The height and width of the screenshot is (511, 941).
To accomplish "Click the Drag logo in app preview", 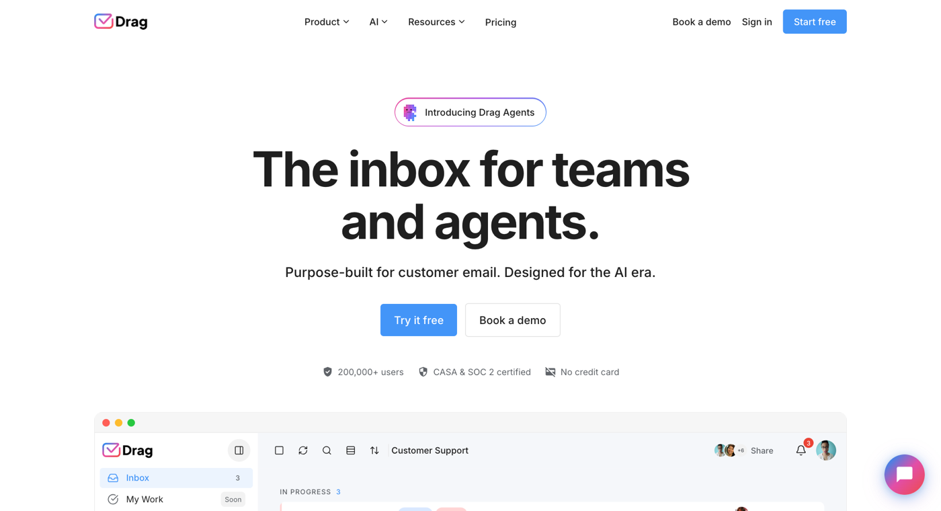I will coord(128,450).
